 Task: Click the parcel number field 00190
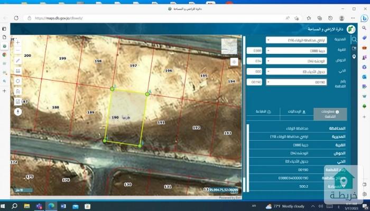[x=296, y=82]
